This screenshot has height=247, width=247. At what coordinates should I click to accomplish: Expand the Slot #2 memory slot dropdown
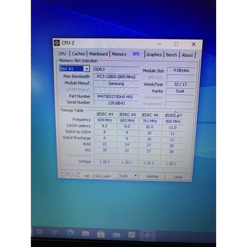(87, 69)
